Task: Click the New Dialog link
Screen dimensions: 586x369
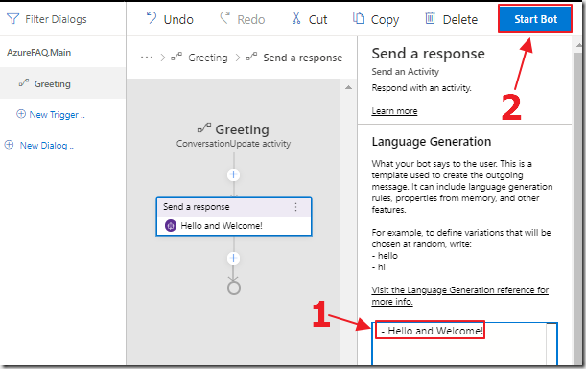Action: 46,146
